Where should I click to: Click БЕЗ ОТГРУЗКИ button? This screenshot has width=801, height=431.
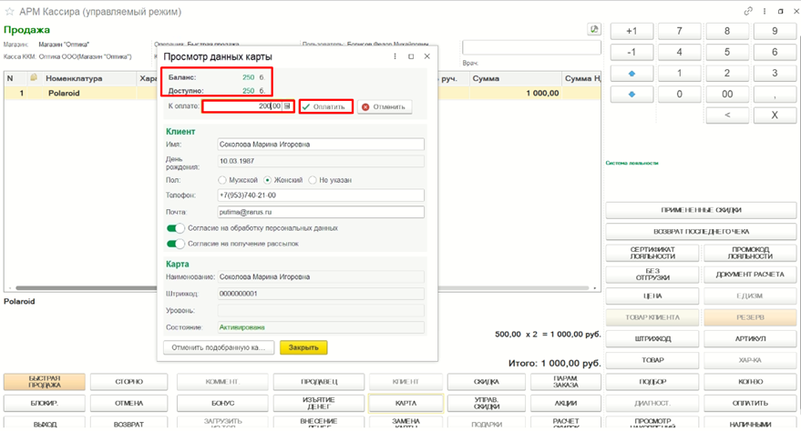click(x=652, y=274)
